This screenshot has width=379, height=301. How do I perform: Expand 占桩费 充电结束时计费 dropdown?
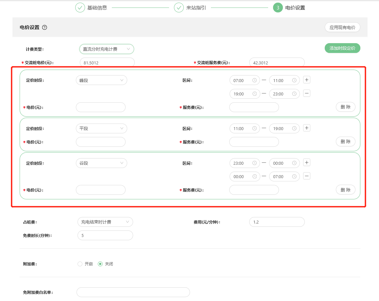coord(105,222)
